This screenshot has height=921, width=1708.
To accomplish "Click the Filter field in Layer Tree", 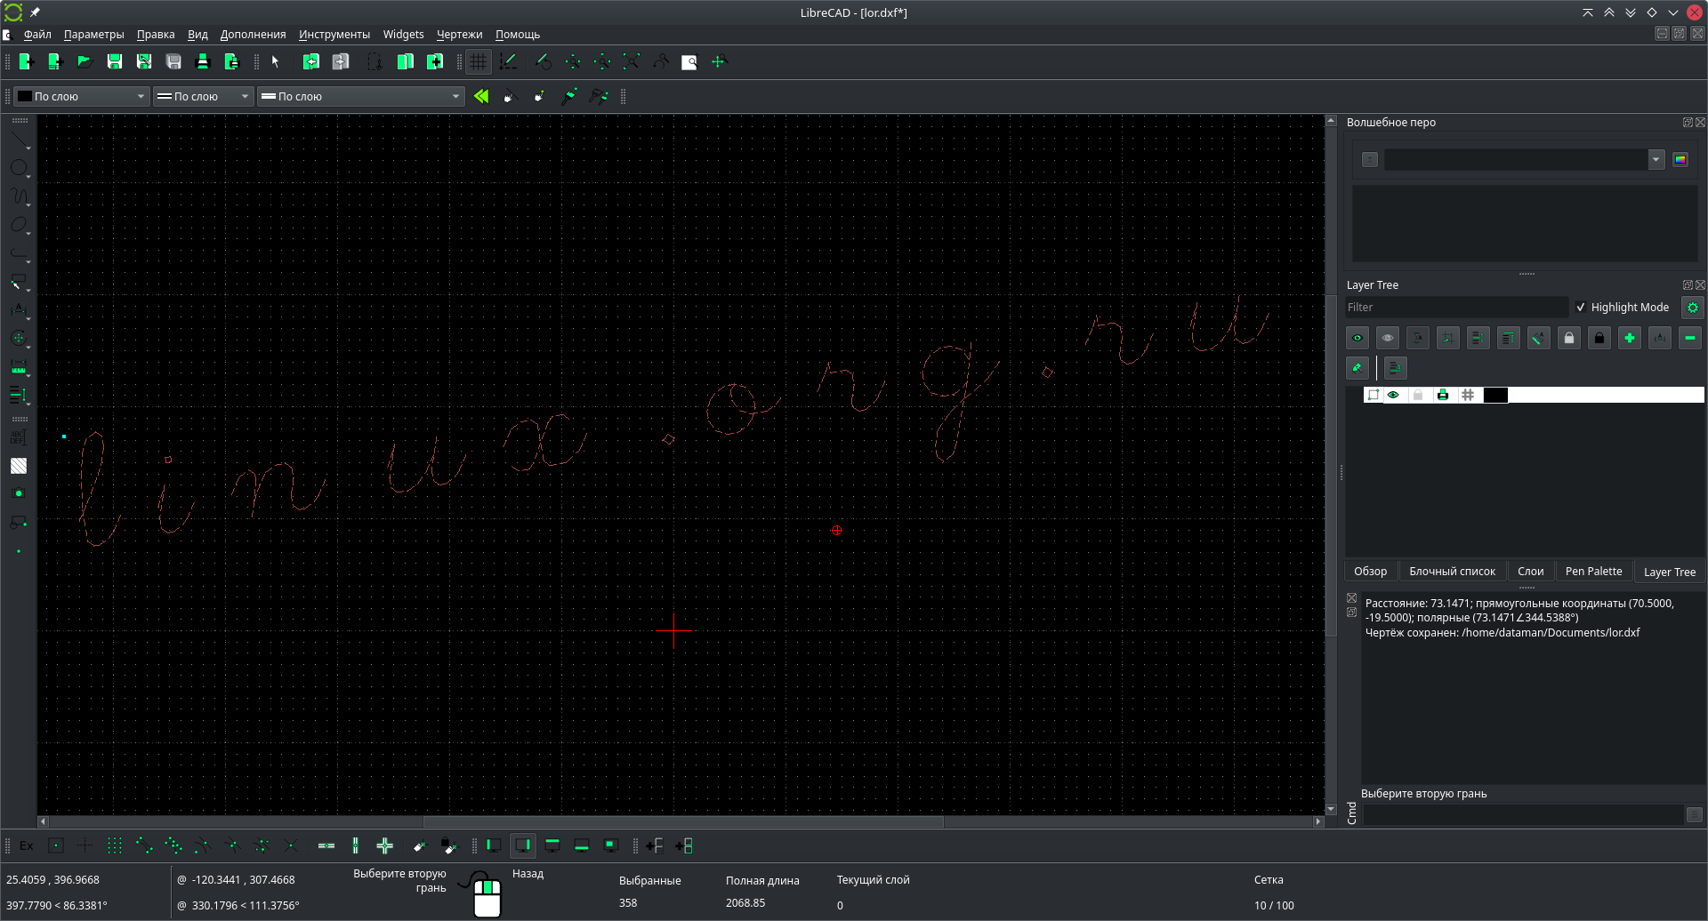I will click(1456, 308).
